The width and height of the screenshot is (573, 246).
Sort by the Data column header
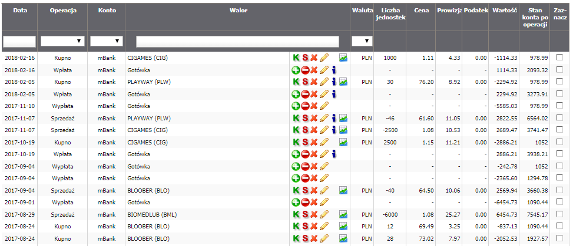click(x=19, y=11)
